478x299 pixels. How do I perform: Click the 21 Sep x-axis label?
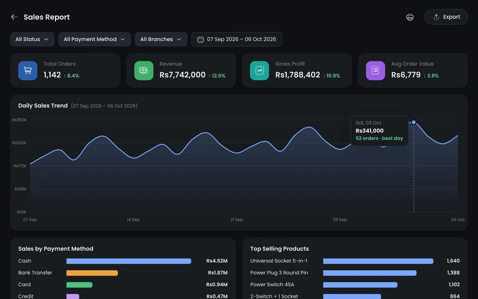pyautogui.click(x=237, y=220)
